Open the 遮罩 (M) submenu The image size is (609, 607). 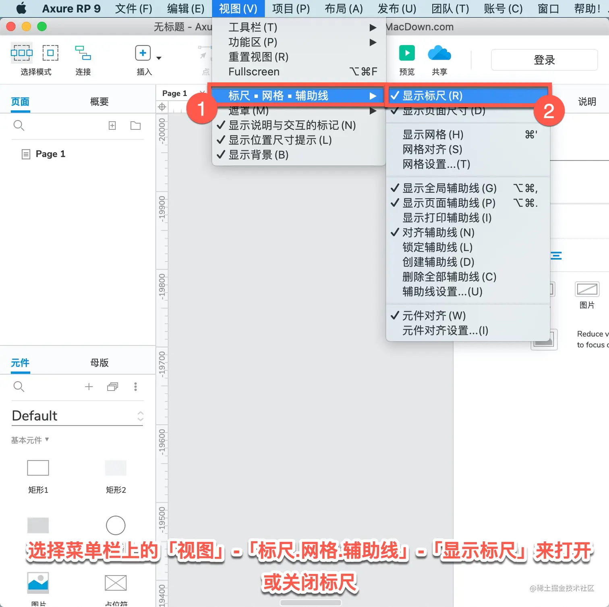pyautogui.click(x=299, y=110)
